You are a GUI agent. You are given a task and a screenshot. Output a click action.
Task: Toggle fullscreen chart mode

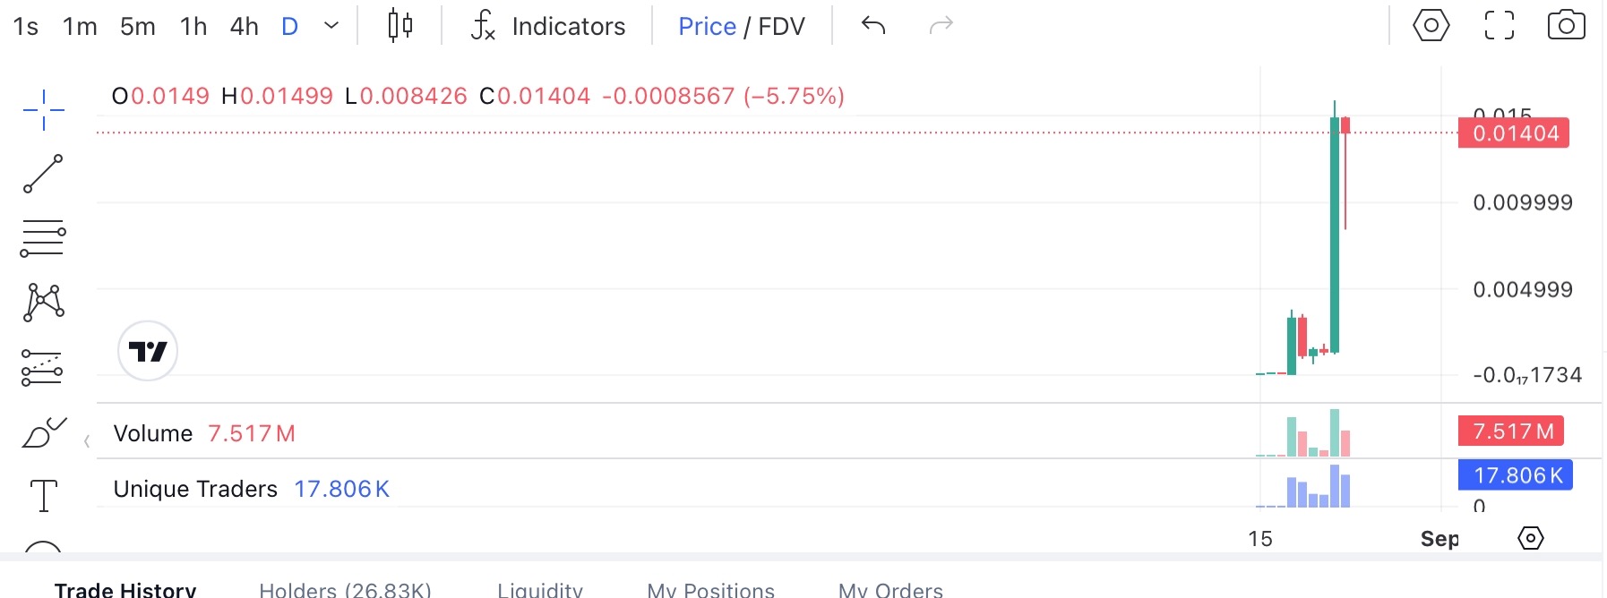click(x=1500, y=25)
